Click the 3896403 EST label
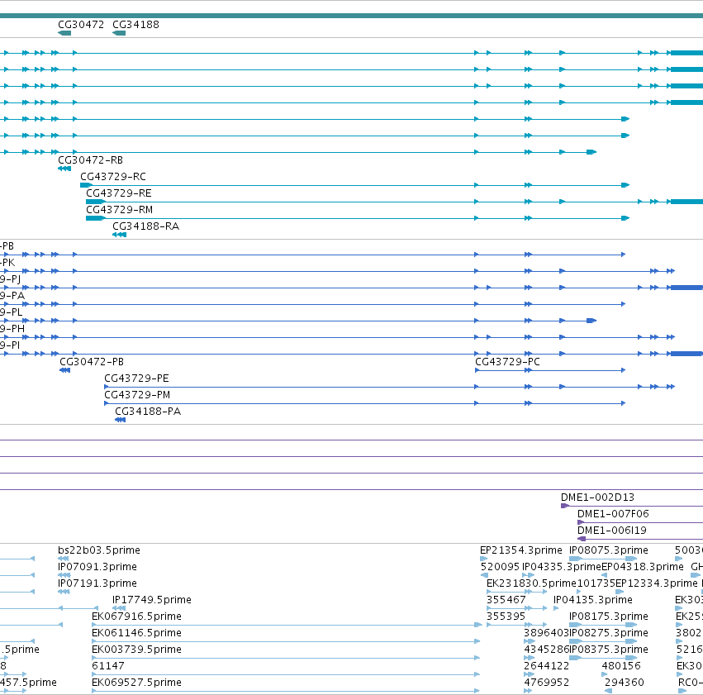The width and height of the screenshot is (703, 695). click(546, 633)
